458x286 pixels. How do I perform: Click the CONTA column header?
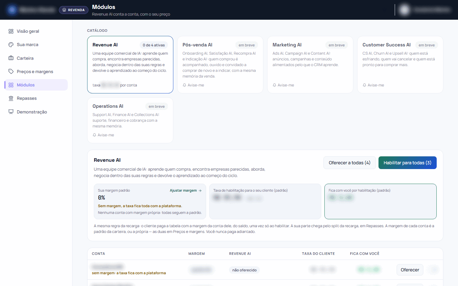pos(98,254)
